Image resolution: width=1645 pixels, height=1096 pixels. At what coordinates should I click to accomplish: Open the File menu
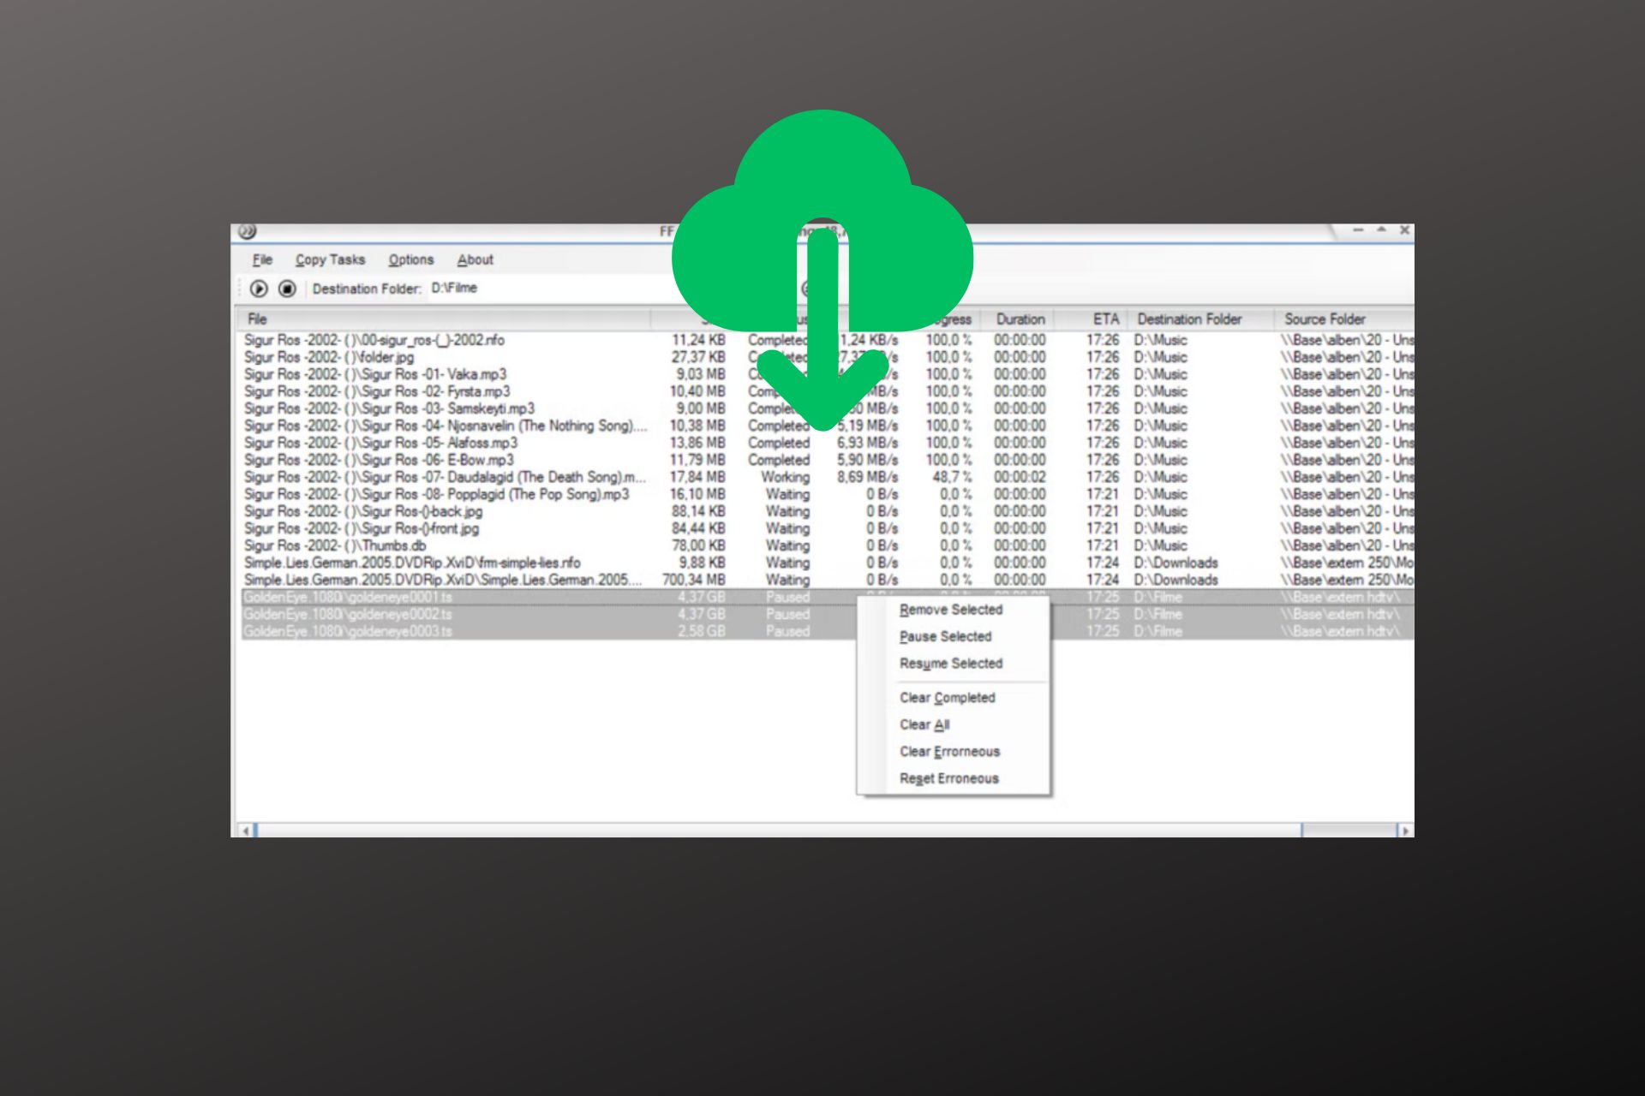(x=261, y=259)
